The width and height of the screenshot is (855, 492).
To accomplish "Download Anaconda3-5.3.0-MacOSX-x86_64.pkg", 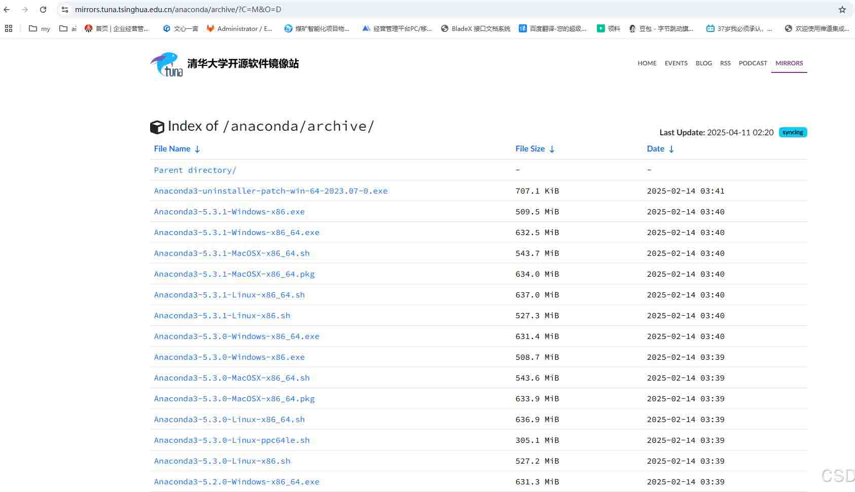I will (x=234, y=399).
